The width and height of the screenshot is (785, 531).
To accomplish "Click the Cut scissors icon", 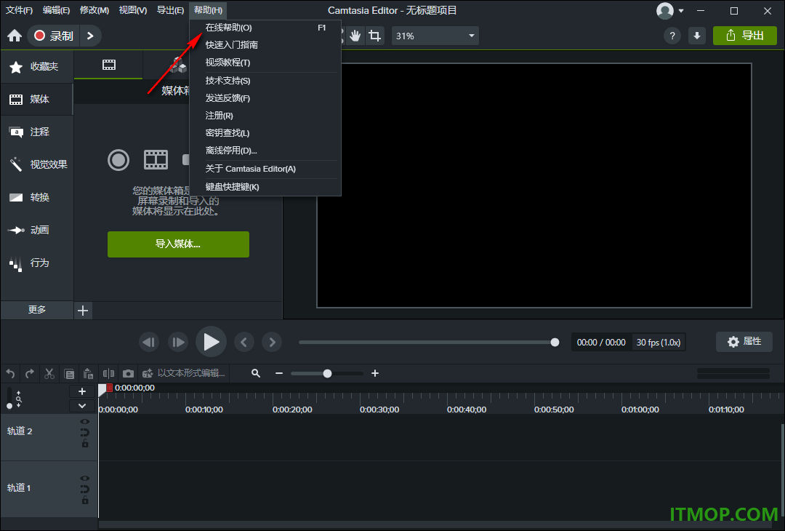I will 49,373.
